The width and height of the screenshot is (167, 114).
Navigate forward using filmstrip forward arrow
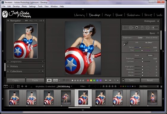pos(26,86)
